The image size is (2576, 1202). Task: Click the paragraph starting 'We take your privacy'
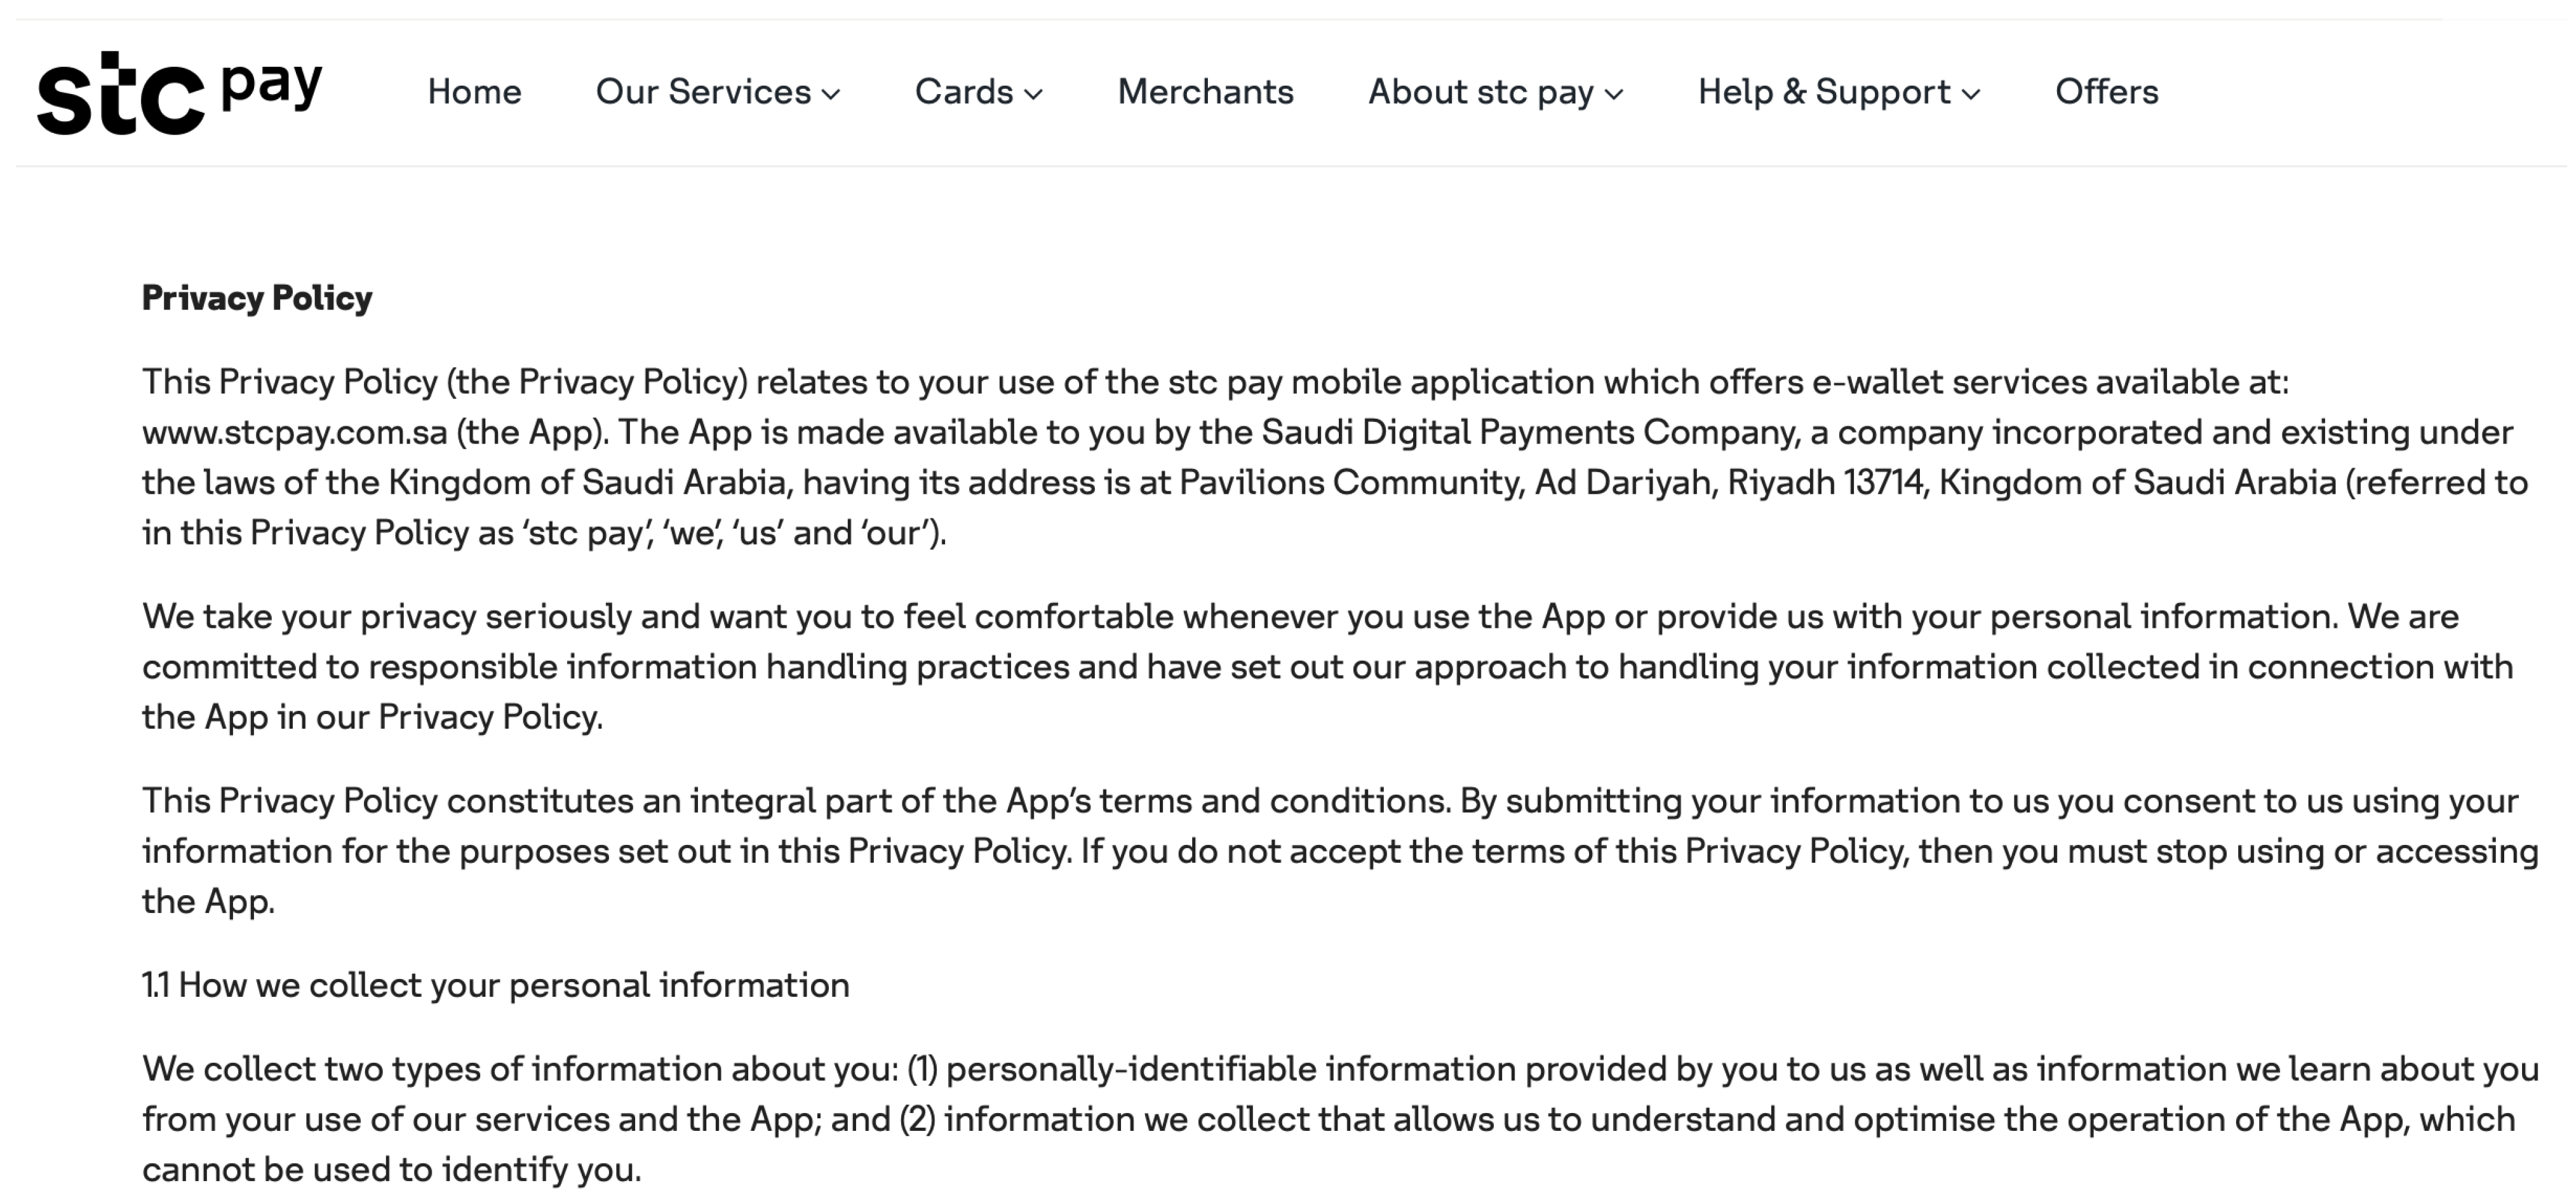click(x=1300, y=667)
